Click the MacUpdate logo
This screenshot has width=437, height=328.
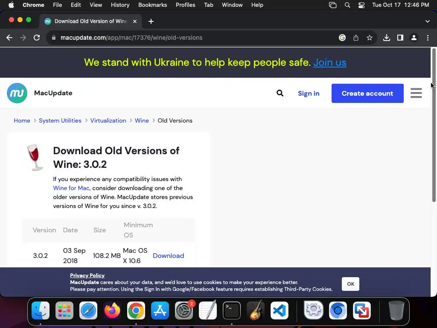17,93
